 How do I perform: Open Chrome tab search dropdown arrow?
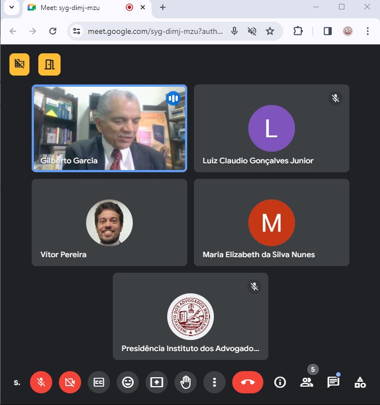[x=11, y=7]
